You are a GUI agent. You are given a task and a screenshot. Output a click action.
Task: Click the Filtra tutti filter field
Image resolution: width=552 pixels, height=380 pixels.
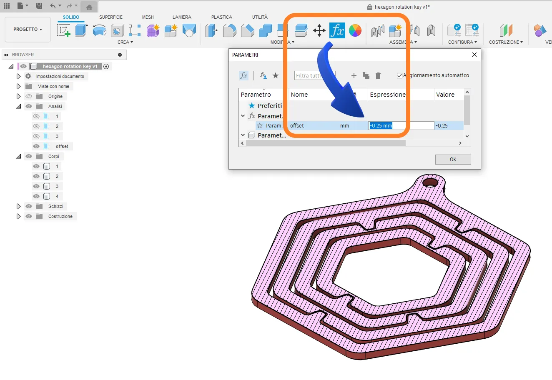click(x=315, y=75)
